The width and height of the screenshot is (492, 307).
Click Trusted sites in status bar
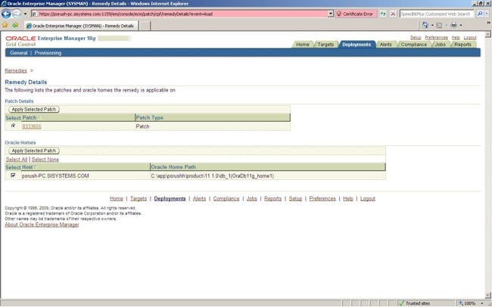(x=414, y=303)
